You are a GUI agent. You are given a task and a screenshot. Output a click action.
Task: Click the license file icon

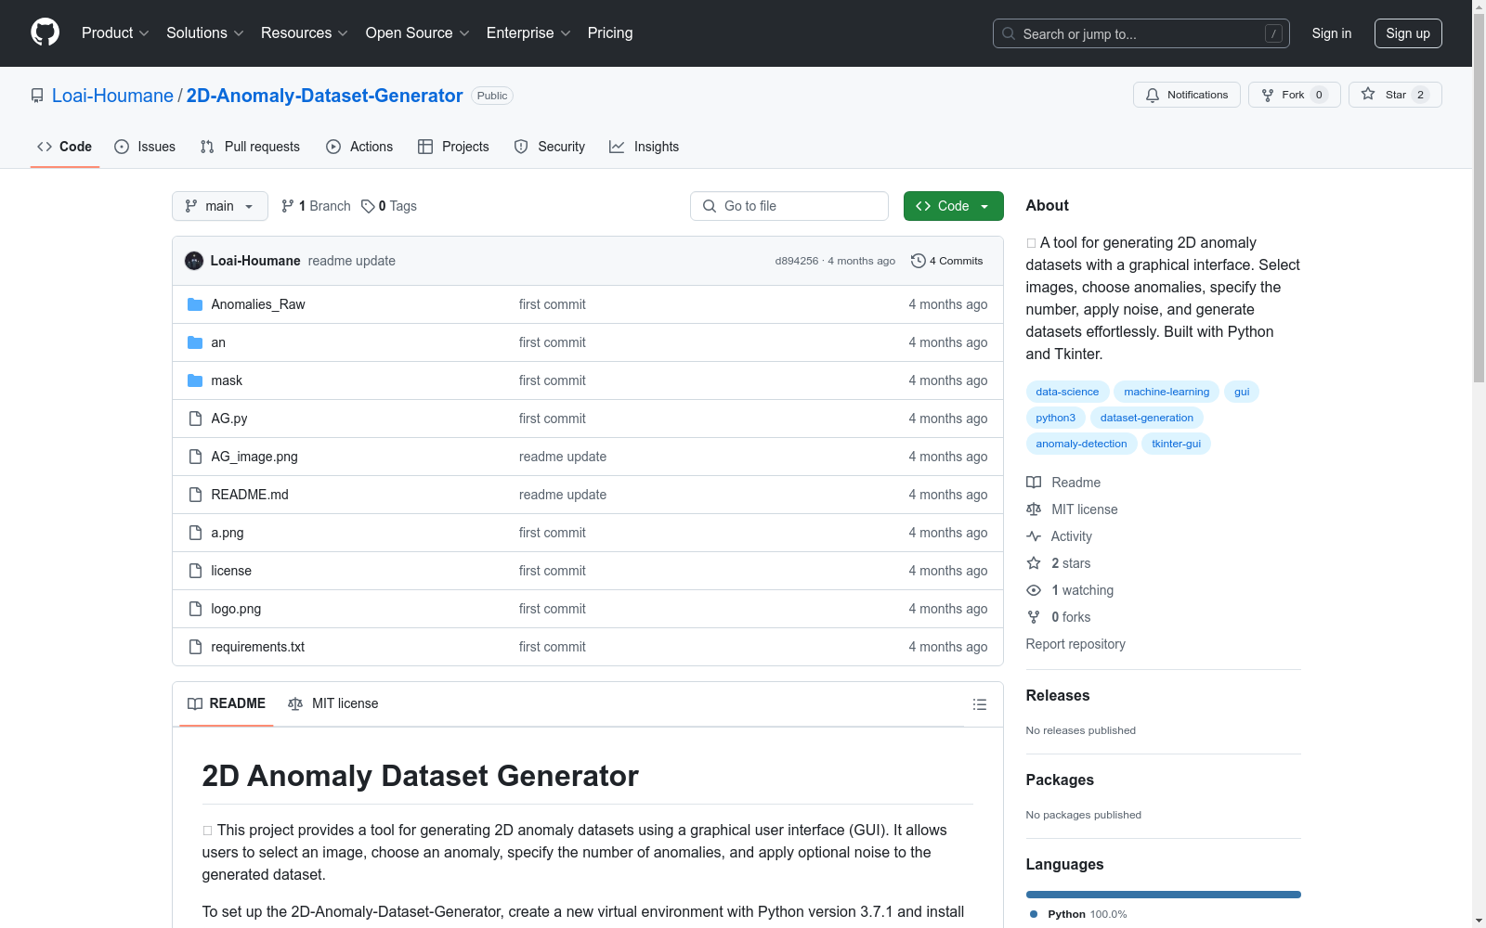(x=195, y=571)
